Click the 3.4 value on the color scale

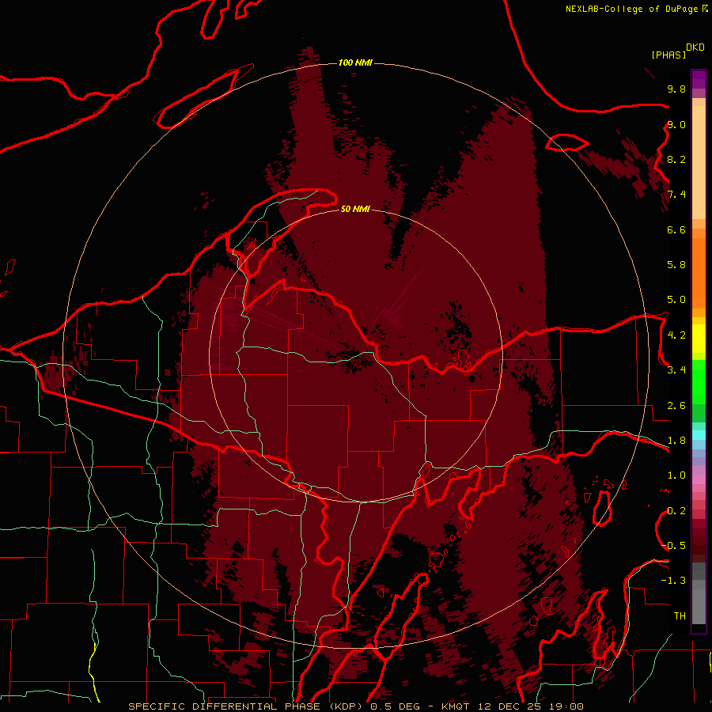(x=676, y=370)
